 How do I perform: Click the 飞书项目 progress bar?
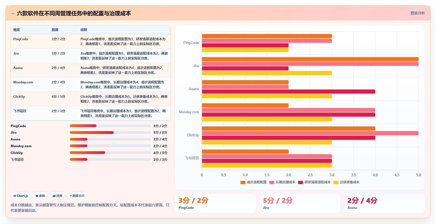pos(110,159)
